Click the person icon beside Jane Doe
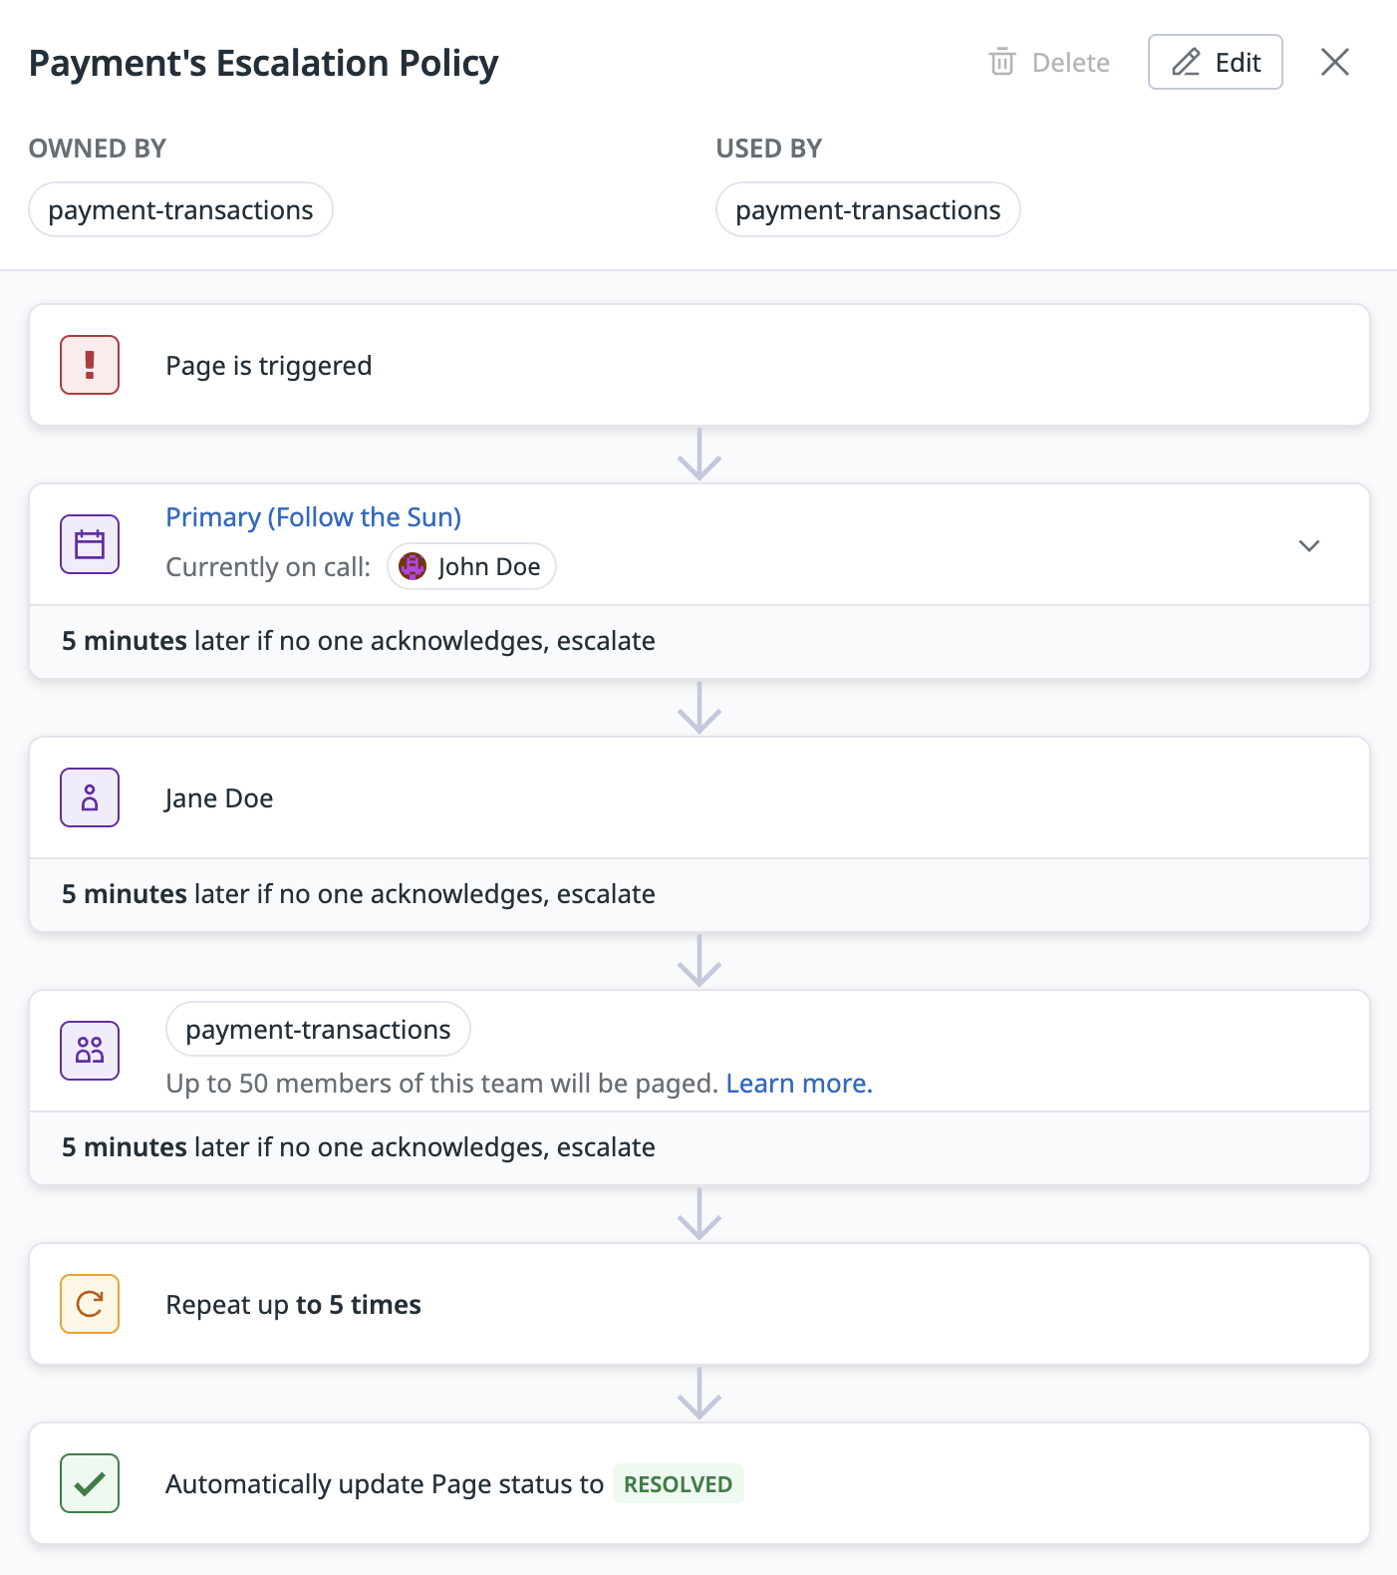The image size is (1397, 1575). point(90,797)
